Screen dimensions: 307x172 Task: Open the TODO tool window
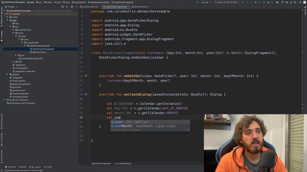pos(48,167)
